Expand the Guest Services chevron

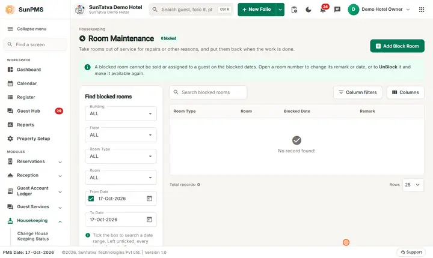pyautogui.click(x=60, y=208)
